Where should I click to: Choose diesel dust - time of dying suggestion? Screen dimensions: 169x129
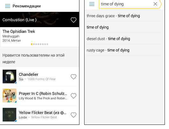124,39
